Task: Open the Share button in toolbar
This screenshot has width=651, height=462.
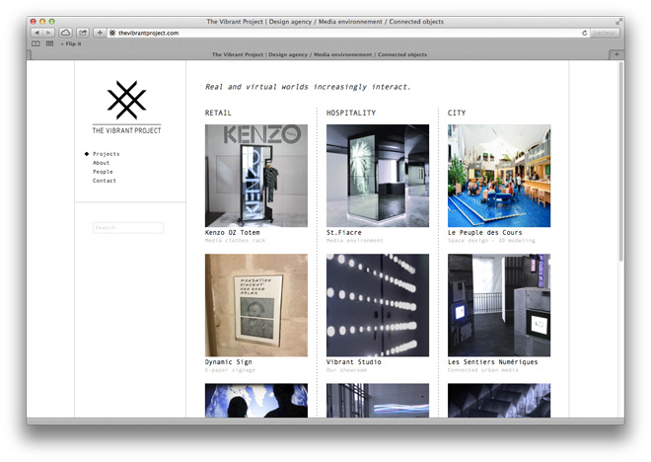Action: tap(83, 33)
